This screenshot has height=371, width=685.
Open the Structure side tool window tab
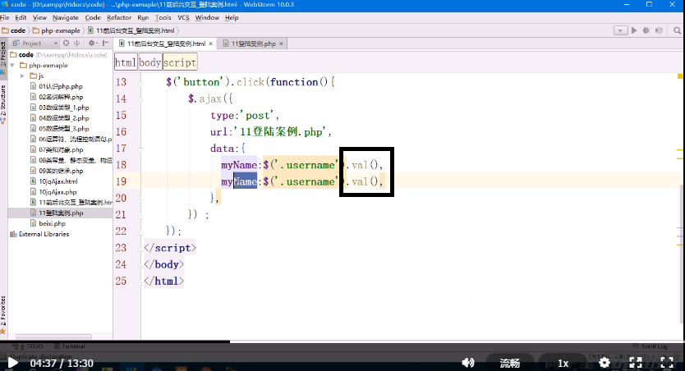(x=3, y=104)
